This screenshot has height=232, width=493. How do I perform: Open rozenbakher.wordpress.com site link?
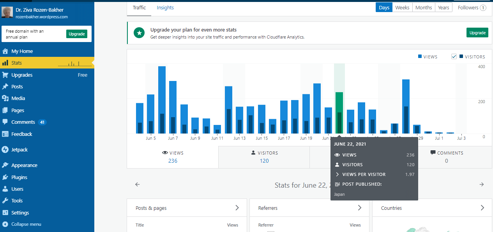click(x=42, y=17)
